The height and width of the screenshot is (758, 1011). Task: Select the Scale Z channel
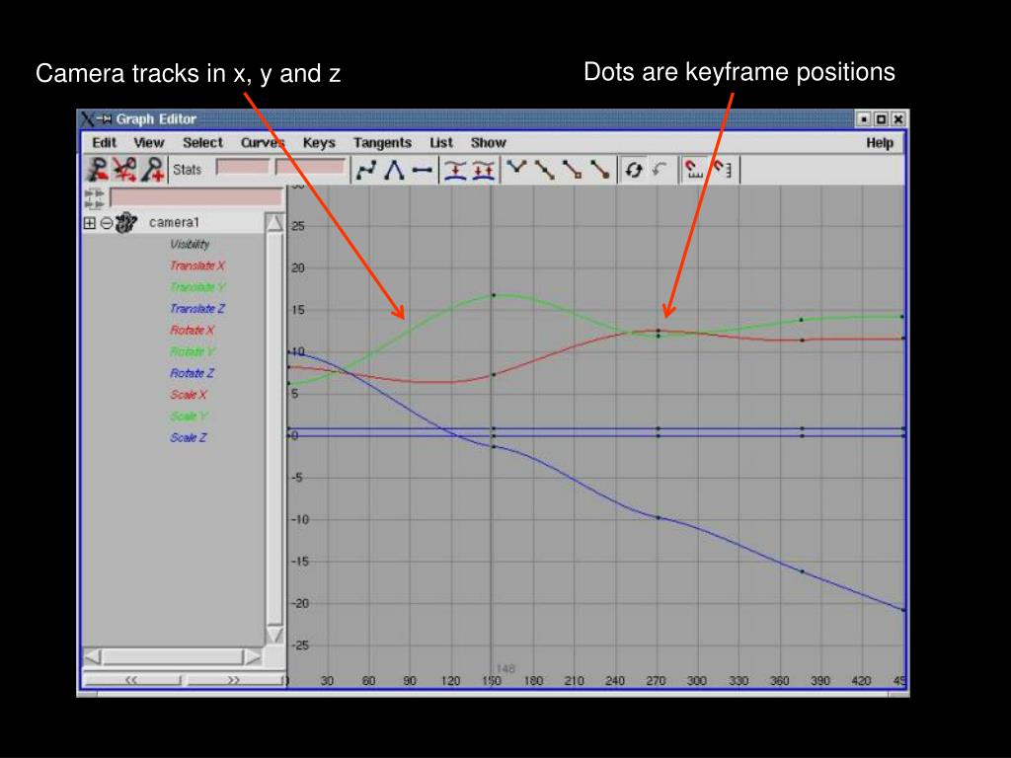tap(189, 437)
